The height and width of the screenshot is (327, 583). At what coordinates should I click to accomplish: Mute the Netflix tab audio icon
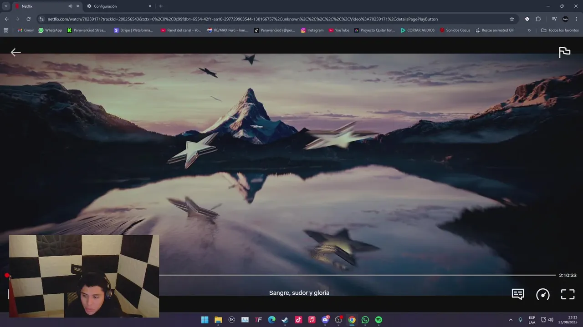point(70,6)
